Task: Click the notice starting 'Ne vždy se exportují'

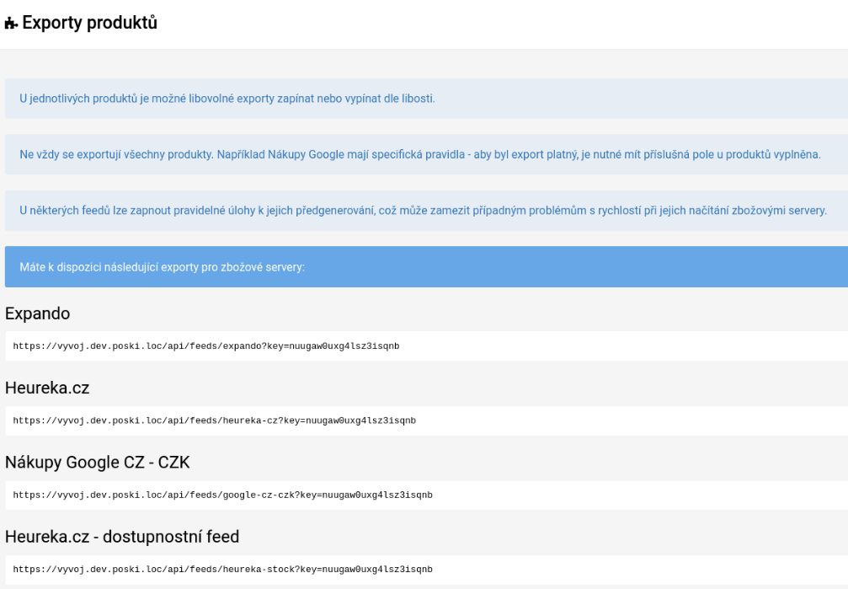Action: point(427,154)
